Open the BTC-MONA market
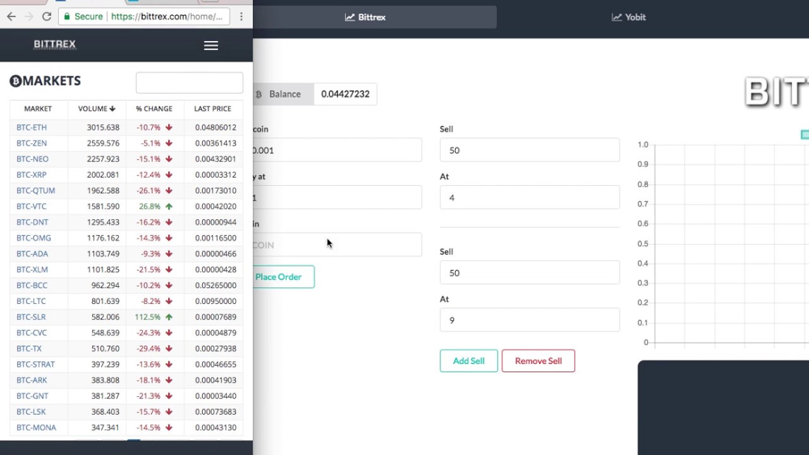Viewport: 809px width, 455px height. point(36,428)
